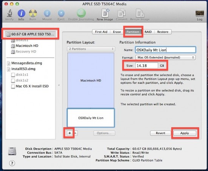Click the yellow minimize window button
The image size is (208, 171).
click(x=12, y=4)
